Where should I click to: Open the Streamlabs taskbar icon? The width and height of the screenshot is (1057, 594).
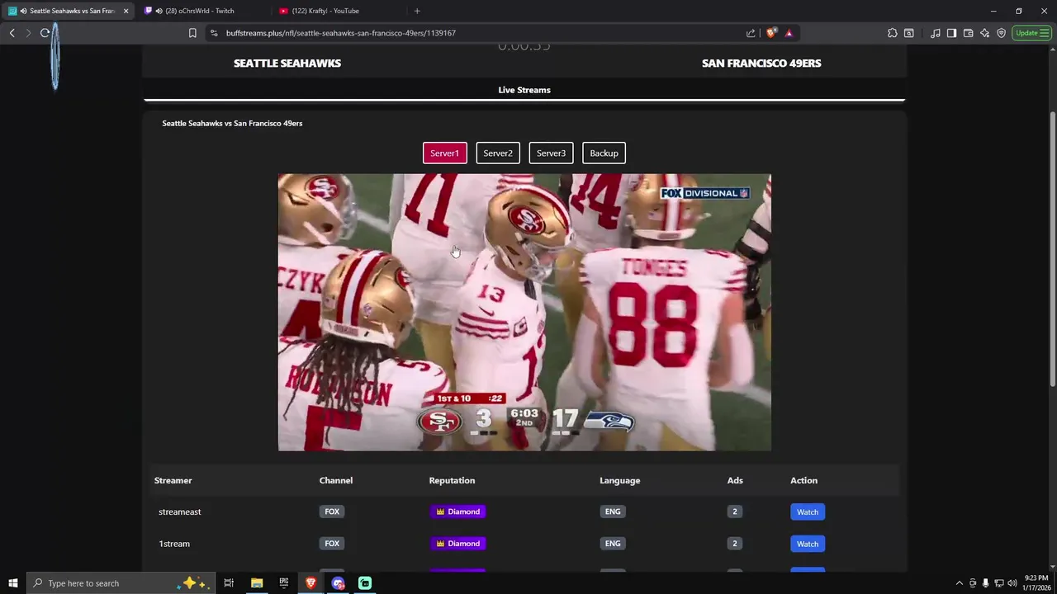coord(365,583)
